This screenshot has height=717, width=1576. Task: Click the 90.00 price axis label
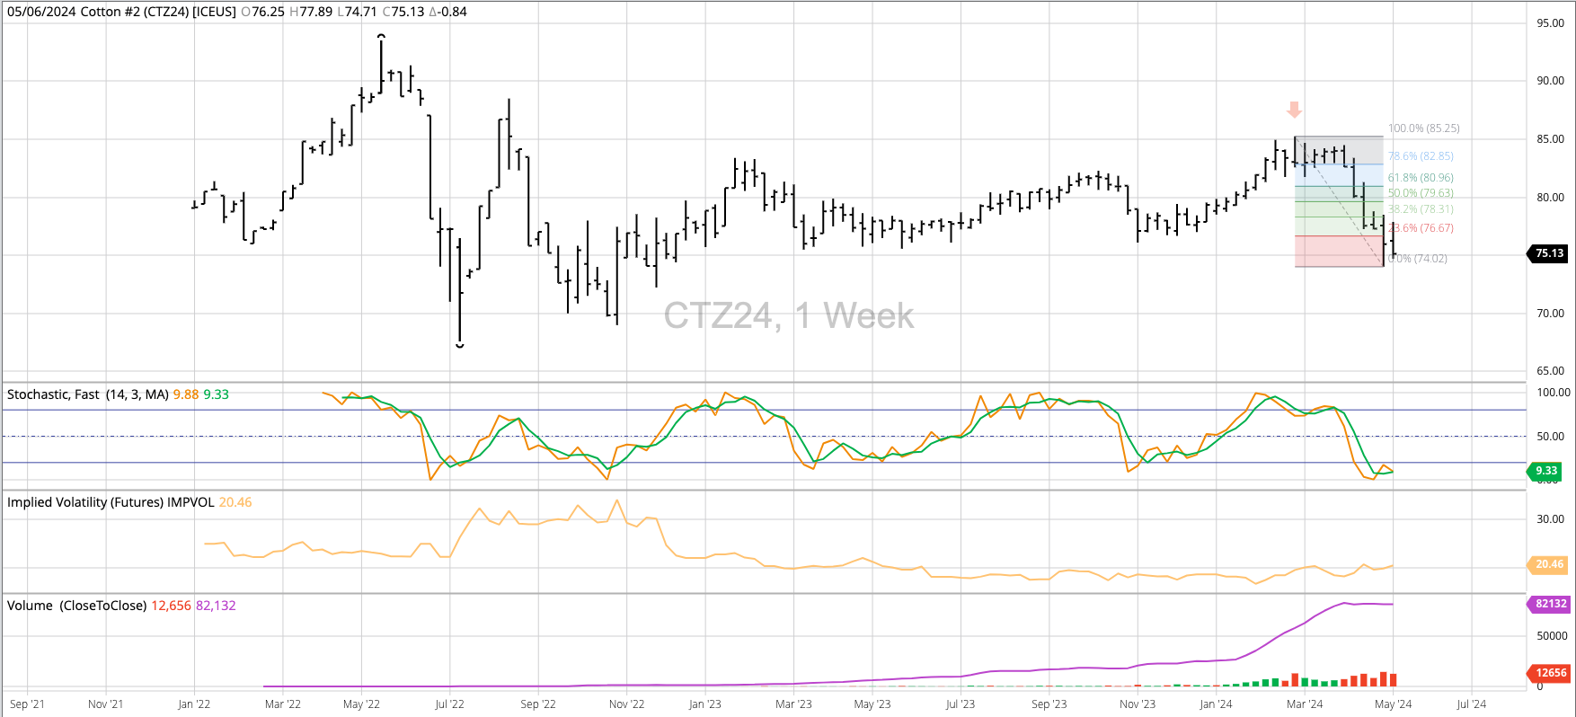(1550, 81)
